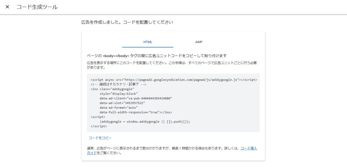Open the コード導入ガイド link
The height and width of the screenshot is (167, 347).
point(249,148)
